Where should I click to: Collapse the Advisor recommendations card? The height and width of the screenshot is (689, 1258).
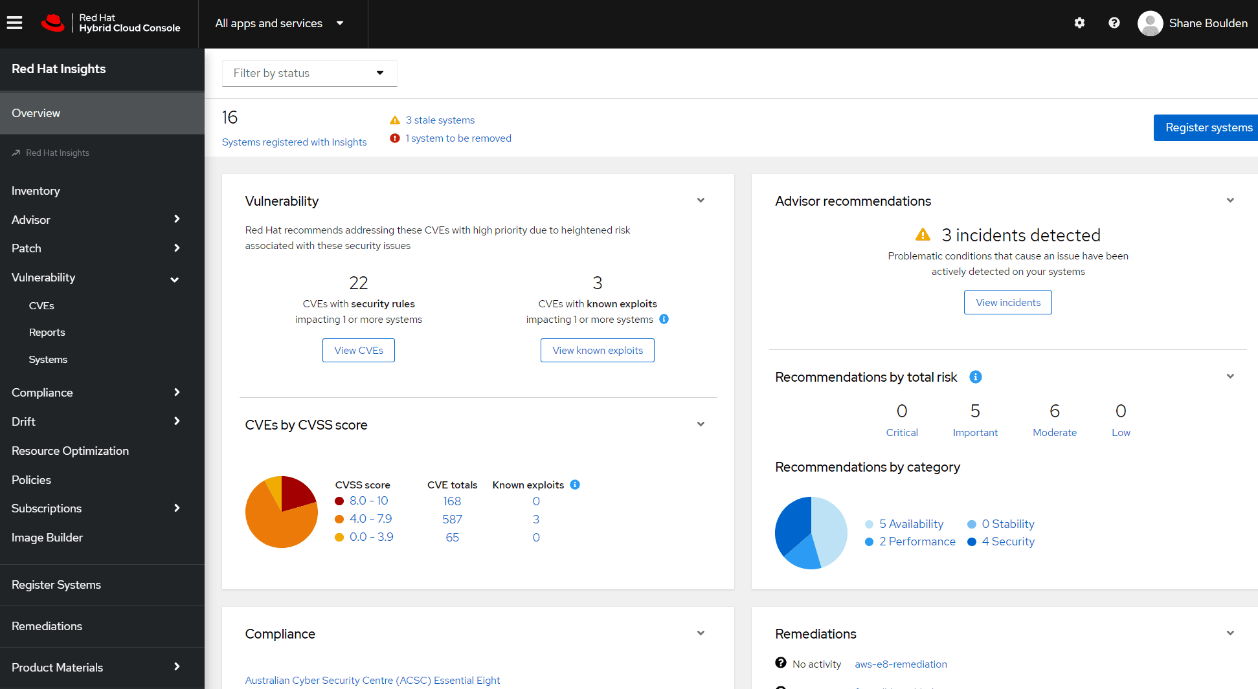[x=1230, y=201]
